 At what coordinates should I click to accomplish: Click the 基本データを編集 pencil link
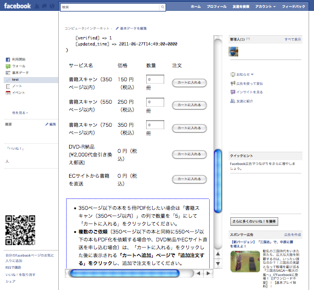pyautogui.click(x=132, y=29)
